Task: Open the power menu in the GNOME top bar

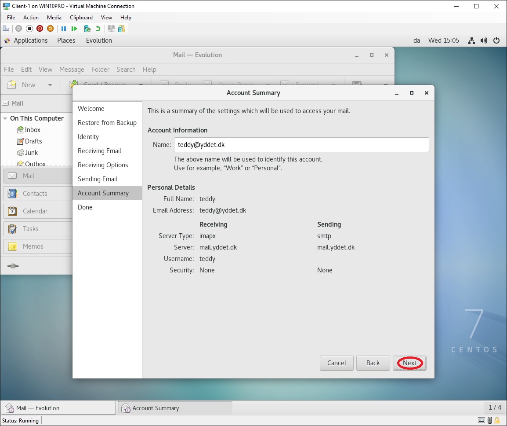Action: (496, 40)
